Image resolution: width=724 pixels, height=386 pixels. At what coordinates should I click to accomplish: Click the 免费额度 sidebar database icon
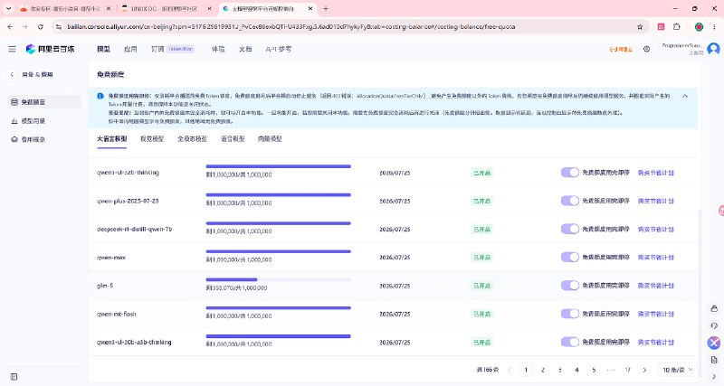[14, 102]
